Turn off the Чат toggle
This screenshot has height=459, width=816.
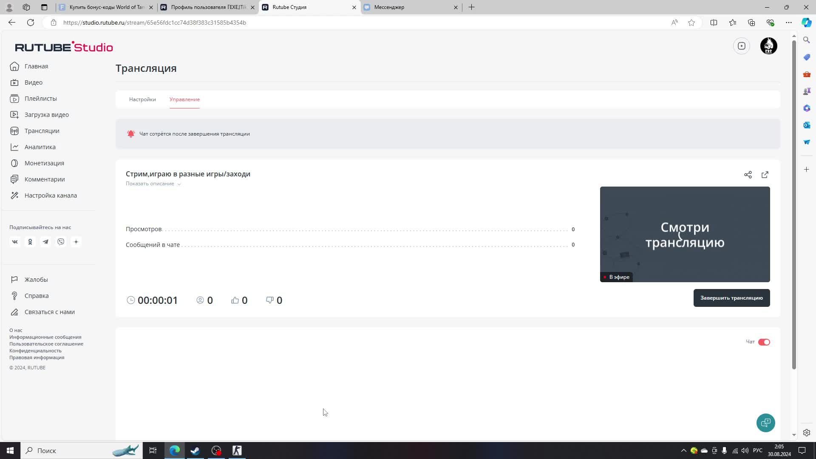pos(764,342)
